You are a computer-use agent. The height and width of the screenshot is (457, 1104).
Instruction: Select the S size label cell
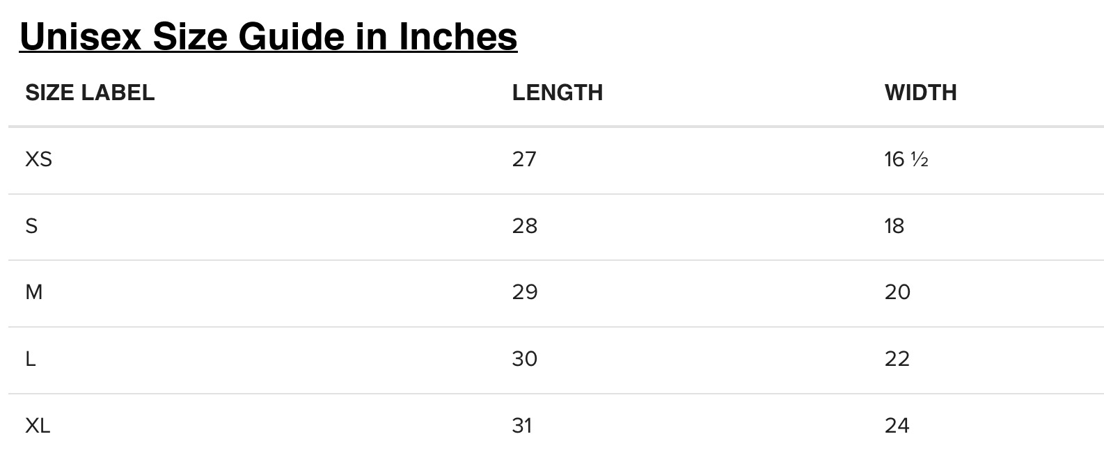[x=31, y=226]
